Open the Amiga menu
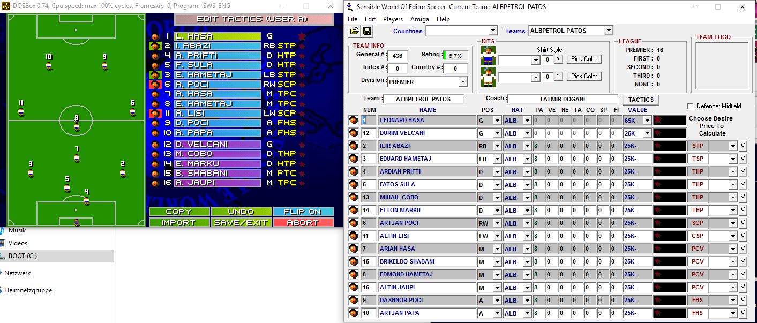Viewport: 757px width, 323px height. 419,19
